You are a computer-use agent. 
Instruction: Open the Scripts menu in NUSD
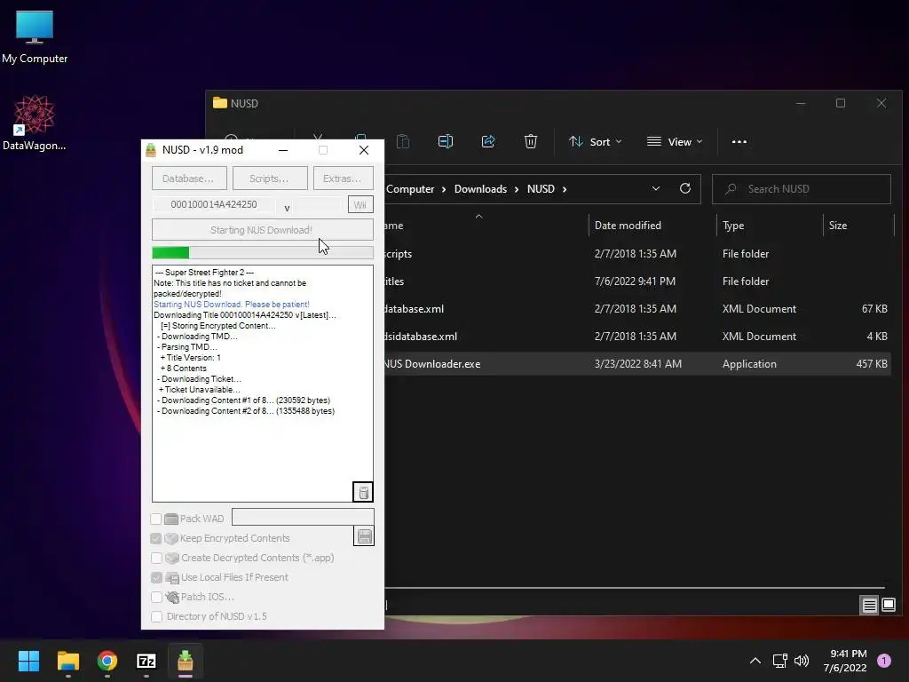click(x=270, y=178)
